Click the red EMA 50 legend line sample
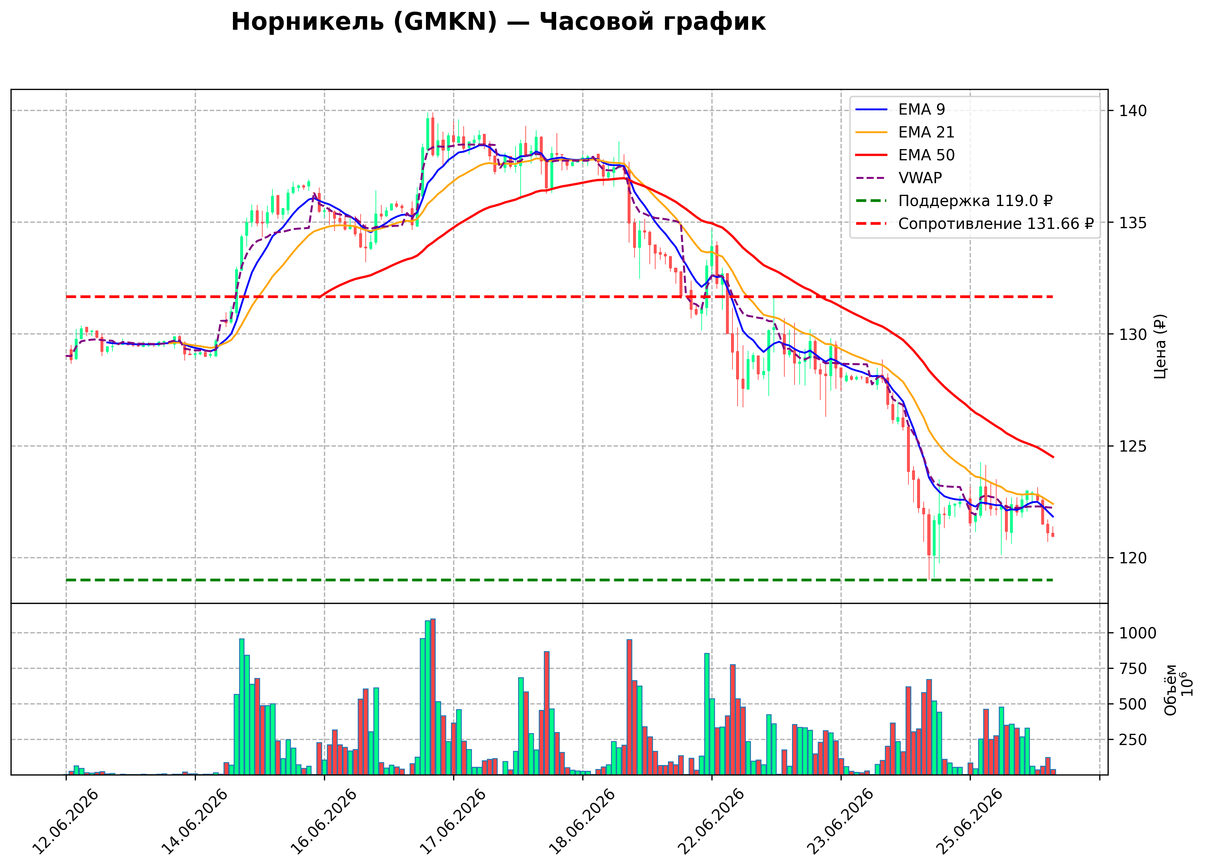The image size is (1207, 868). click(x=871, y=155)
